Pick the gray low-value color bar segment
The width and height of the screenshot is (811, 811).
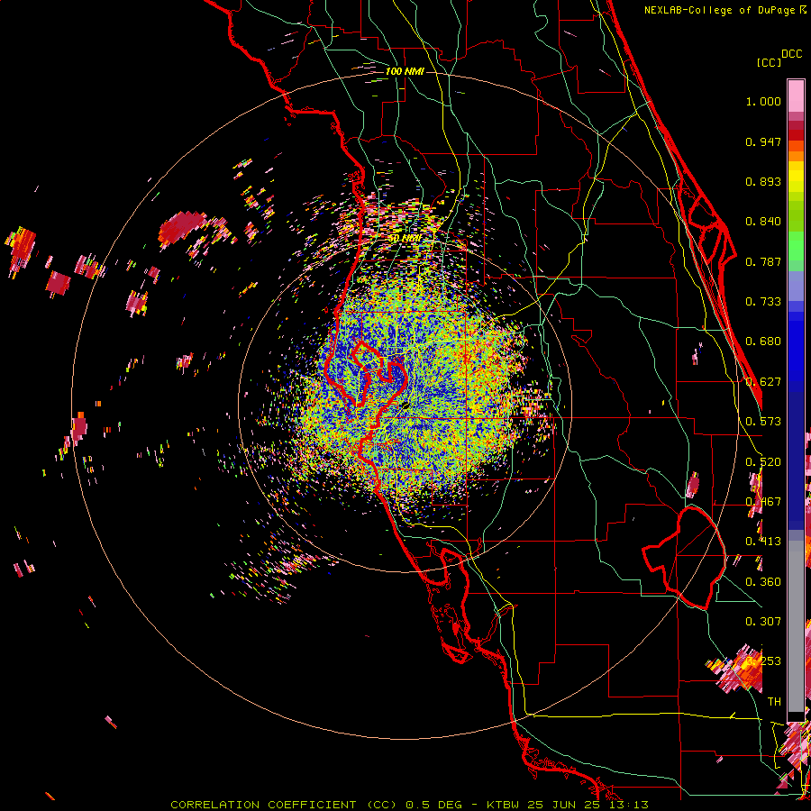pyautogui.click(x=796, y=626)
